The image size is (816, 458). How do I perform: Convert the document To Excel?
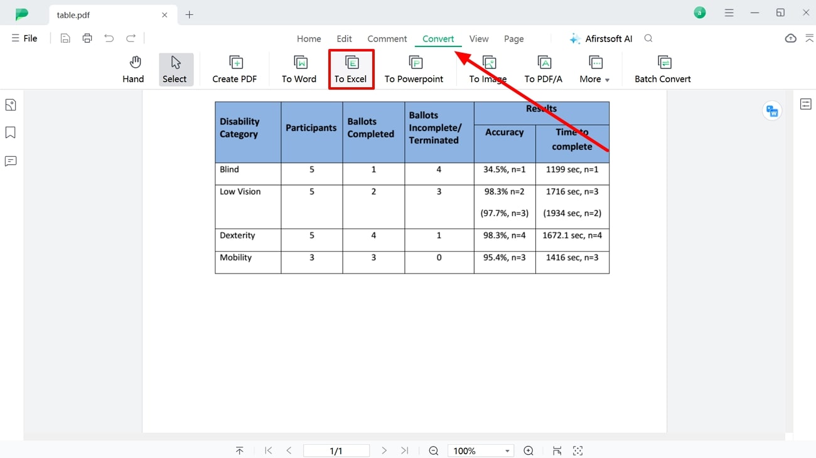coord(351,69)
